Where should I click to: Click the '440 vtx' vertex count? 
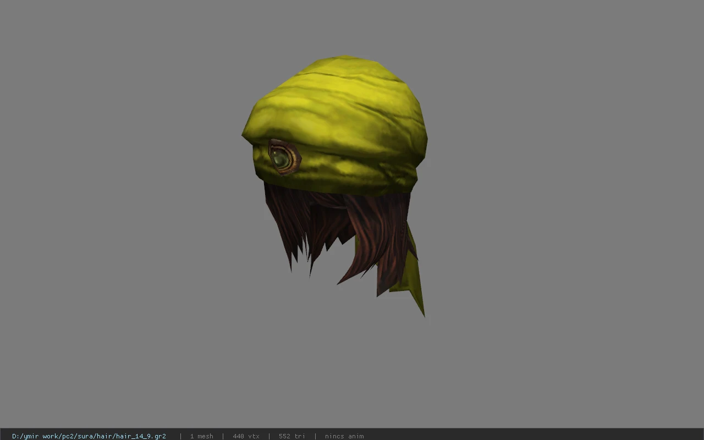pyautogui.click(x=246, y=436)
